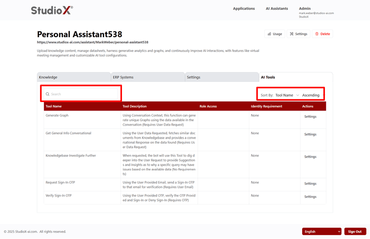Select the Request Sign-In OTP tool name
370x239 pixels.
point(60,183)
